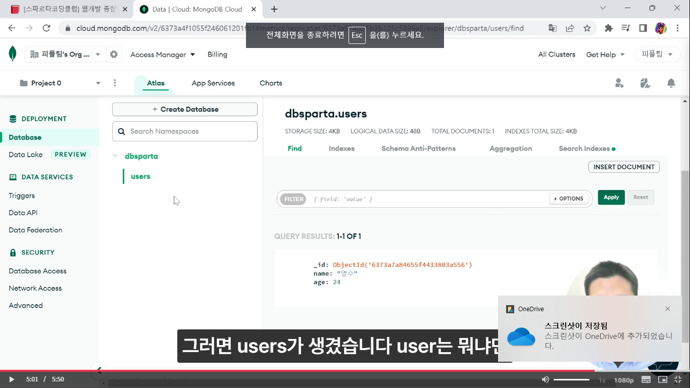
Task: Collapse the dbsparta database tree
Action: pos(115,156)
